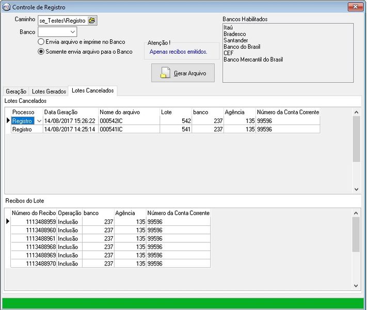Select 'Somente envia arquivo para o Banco' option
The height and width of the screenshot is (310, 367).
41,52
